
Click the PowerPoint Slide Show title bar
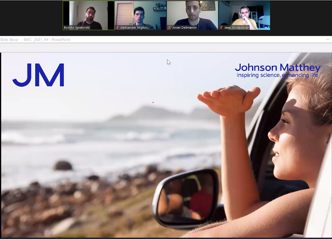click(x=35, y=40)
